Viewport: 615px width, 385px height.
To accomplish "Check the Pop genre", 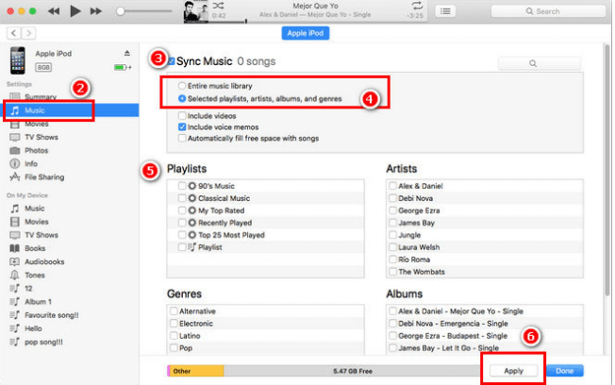I will point(174,347).
